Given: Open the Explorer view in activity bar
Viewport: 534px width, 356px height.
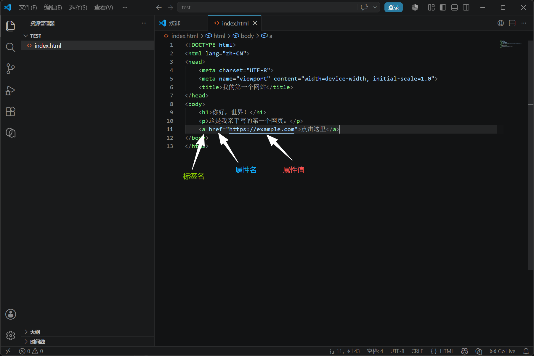Looking at the screenshot, I should [x=11, y=26].
